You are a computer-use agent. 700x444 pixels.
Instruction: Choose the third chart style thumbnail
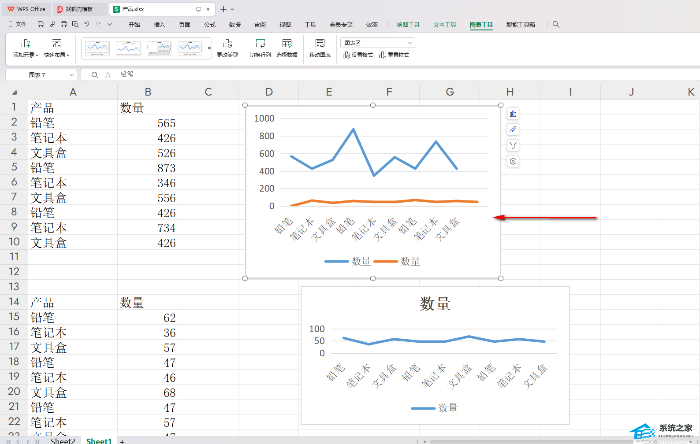pos(159,48)
